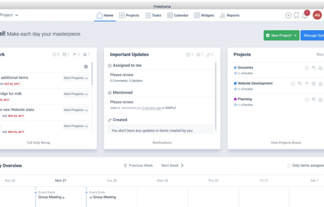Switch to the Projects tab

coord(129,15)
